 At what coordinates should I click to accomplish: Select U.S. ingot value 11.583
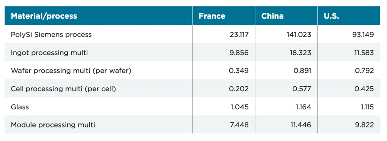(x=364, y=53)
